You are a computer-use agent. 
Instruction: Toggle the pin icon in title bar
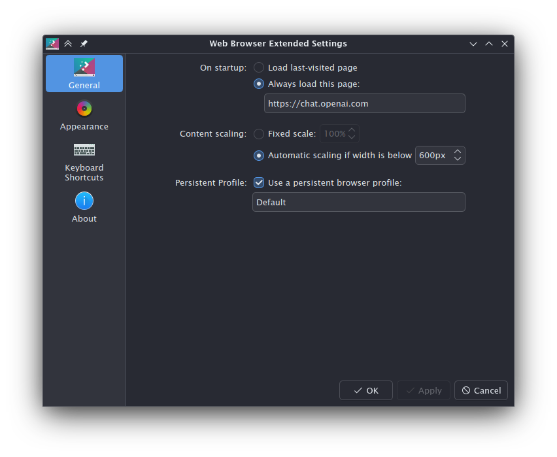coord(84,44)
